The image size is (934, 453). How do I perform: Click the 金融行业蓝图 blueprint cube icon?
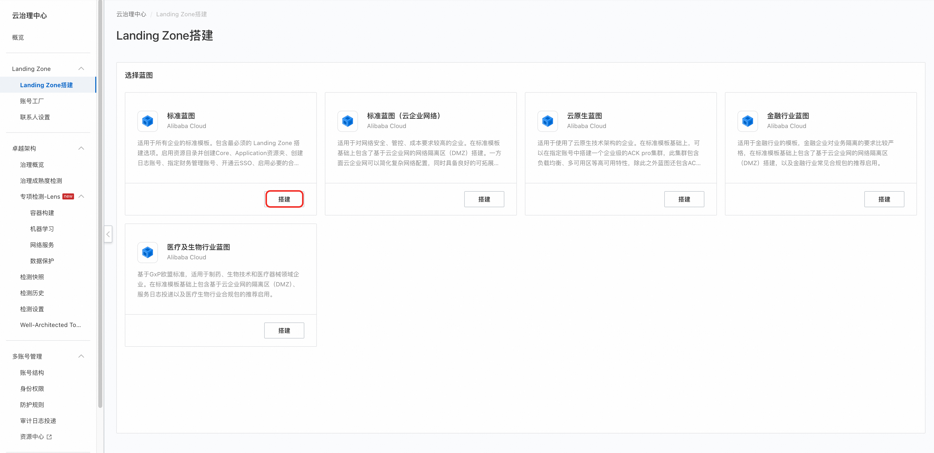pyautogui.click(x=747, y=121)
